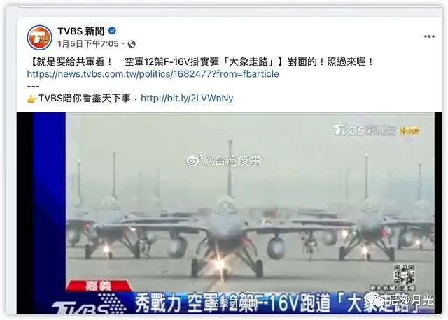Image resolution: width=448 pixels, height=320 pixels.
Task: Click the TVBS新聞台 watermark logo in video
Action: [x=364, y=130]
